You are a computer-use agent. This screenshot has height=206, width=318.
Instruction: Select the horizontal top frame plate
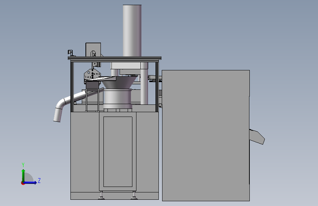[114, 58]
